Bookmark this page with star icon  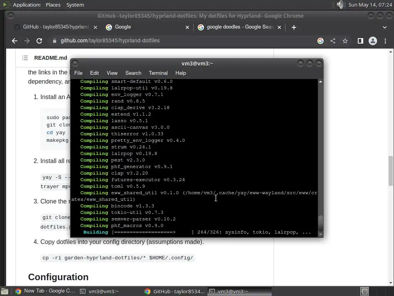(345, 41)
